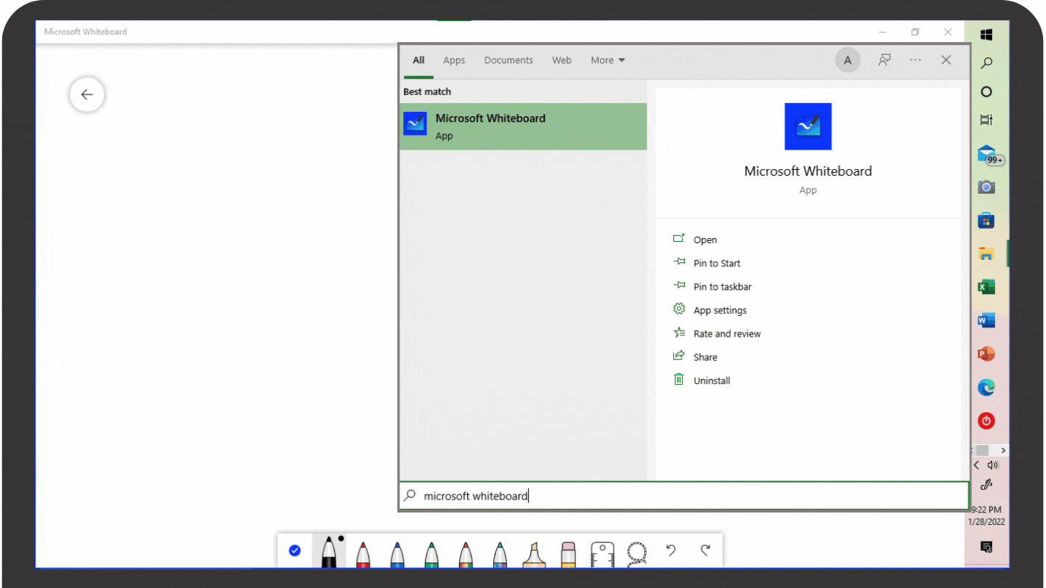Launch Word from the taskbar

pos(986,320)
